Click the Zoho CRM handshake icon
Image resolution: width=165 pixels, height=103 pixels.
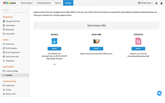[x=96, y=41]
